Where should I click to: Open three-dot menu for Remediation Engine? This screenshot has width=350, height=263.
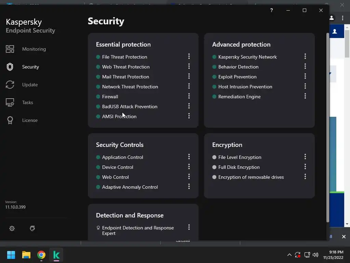pyautogui.click(x=305, y=96)
